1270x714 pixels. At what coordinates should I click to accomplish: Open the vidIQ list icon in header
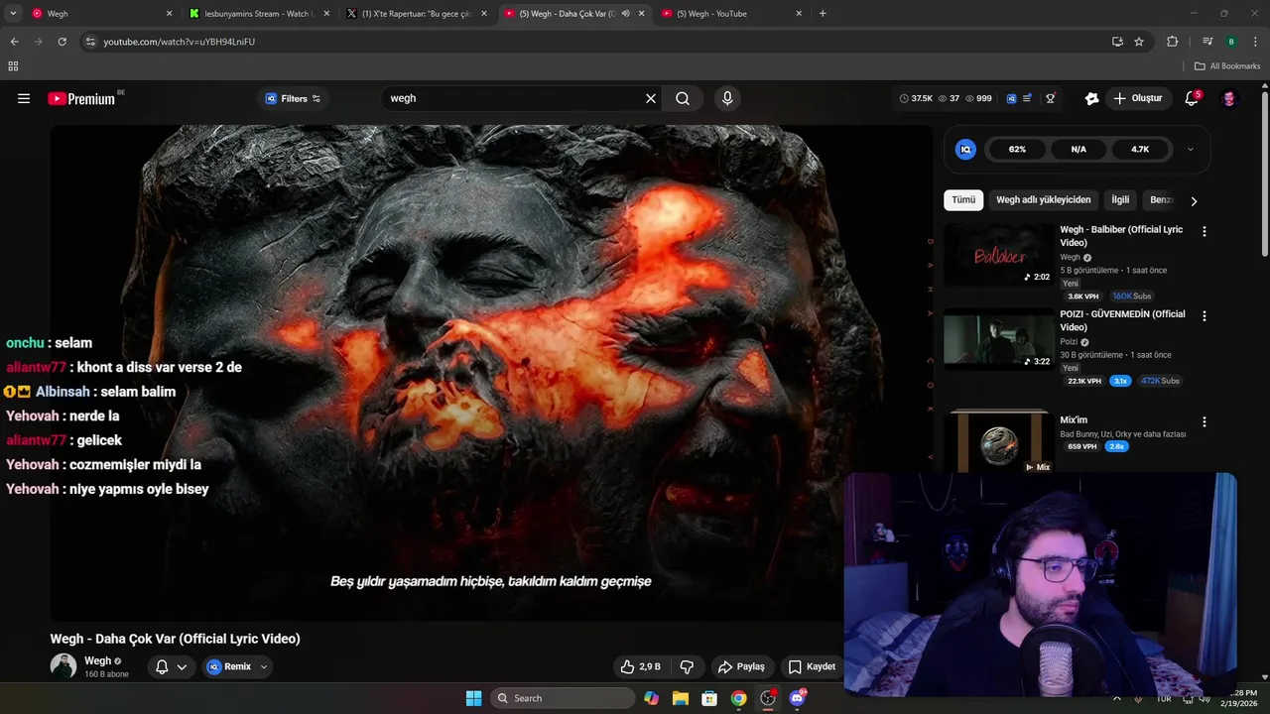pyautogui.click(x=1027, y=98)
